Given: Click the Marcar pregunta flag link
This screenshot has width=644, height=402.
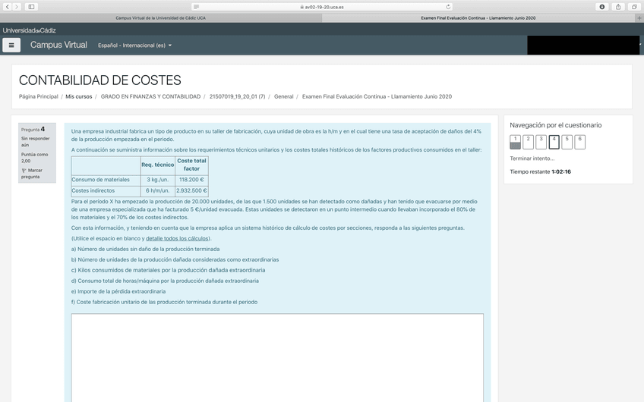Looking at the screenshot, I should click(32, 174).
